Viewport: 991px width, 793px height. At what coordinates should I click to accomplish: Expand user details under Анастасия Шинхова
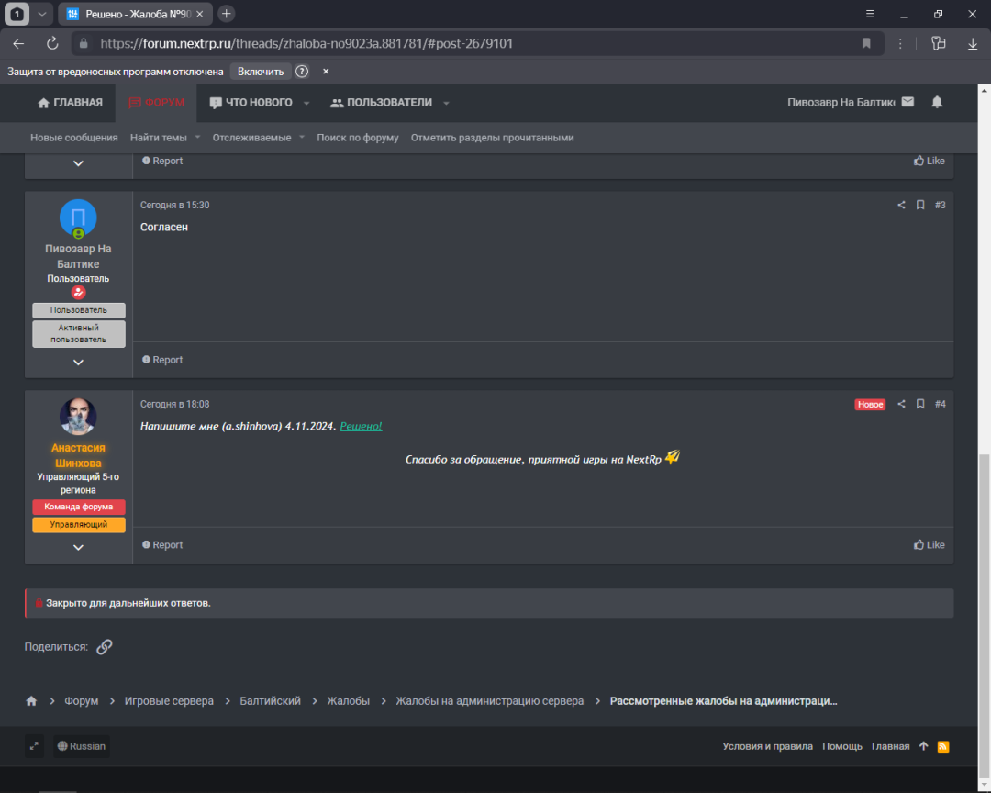78,547
